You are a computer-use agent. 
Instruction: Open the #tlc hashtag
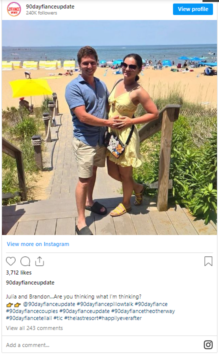pos(58,318)
